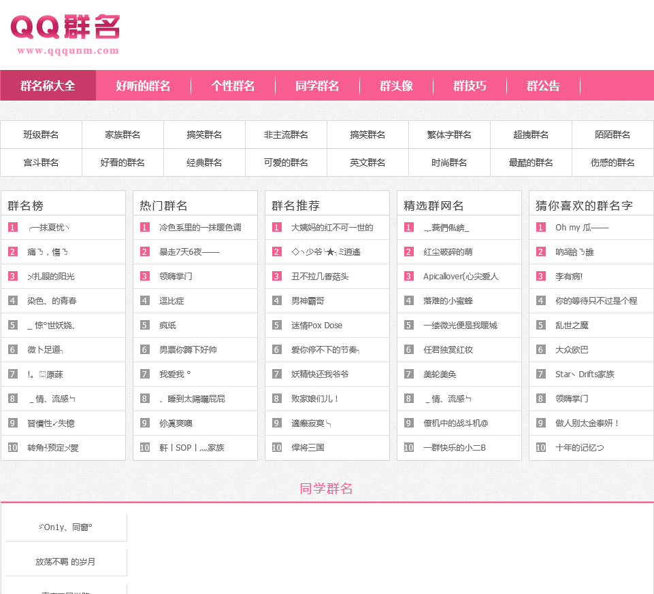Open the 陌陌群名 category
Image resolution: width=654 pixels, height=594 pixels.
(x=612, y=135)
